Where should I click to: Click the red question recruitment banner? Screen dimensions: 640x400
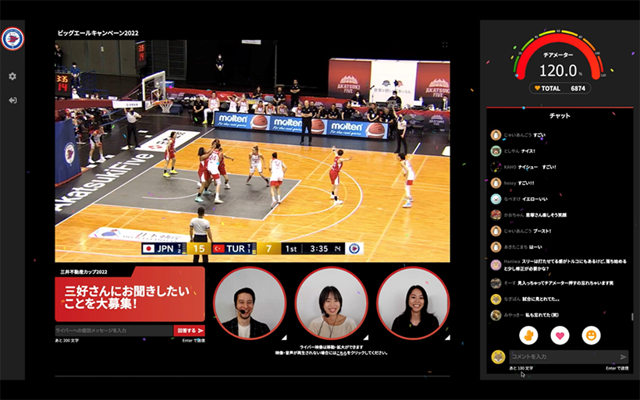130,295
